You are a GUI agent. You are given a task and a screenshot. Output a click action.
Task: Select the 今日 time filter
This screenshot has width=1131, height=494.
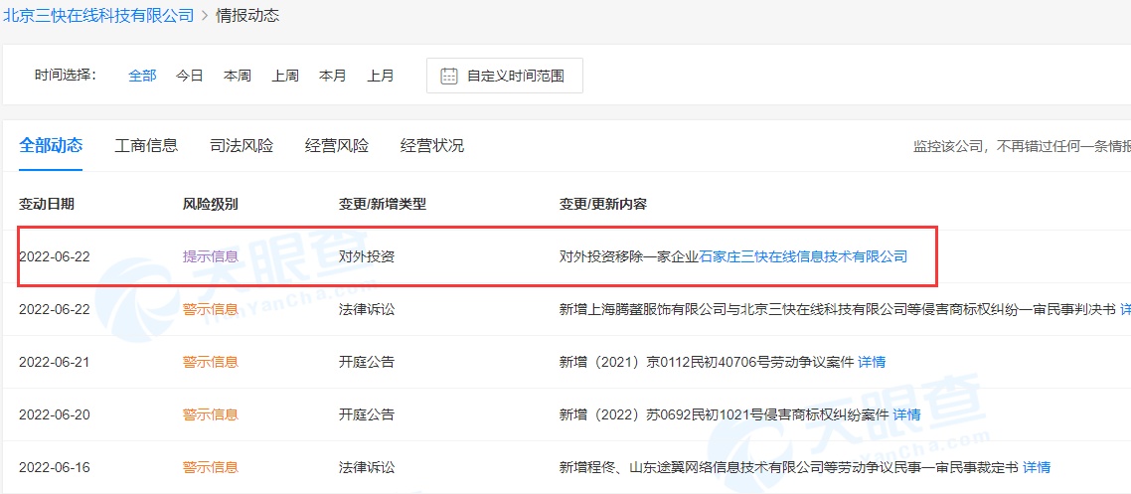point(190,76)
